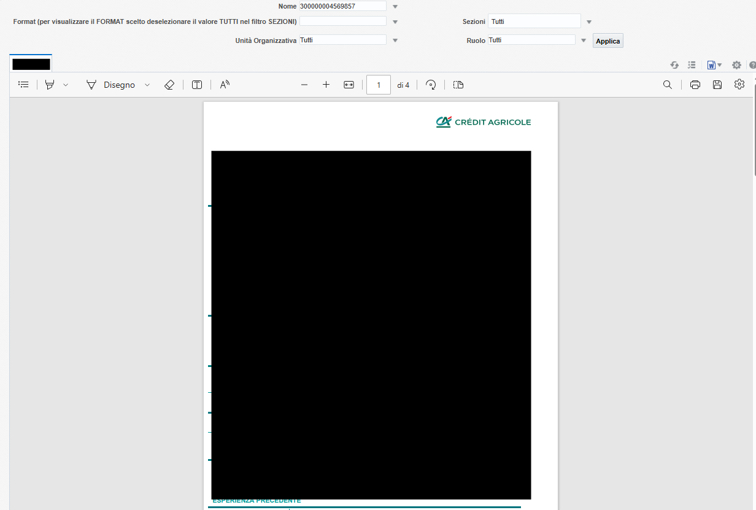Start Read Aloud for the document
The width and height of the screenshot is (756, 510).
(x=224, y=84)
